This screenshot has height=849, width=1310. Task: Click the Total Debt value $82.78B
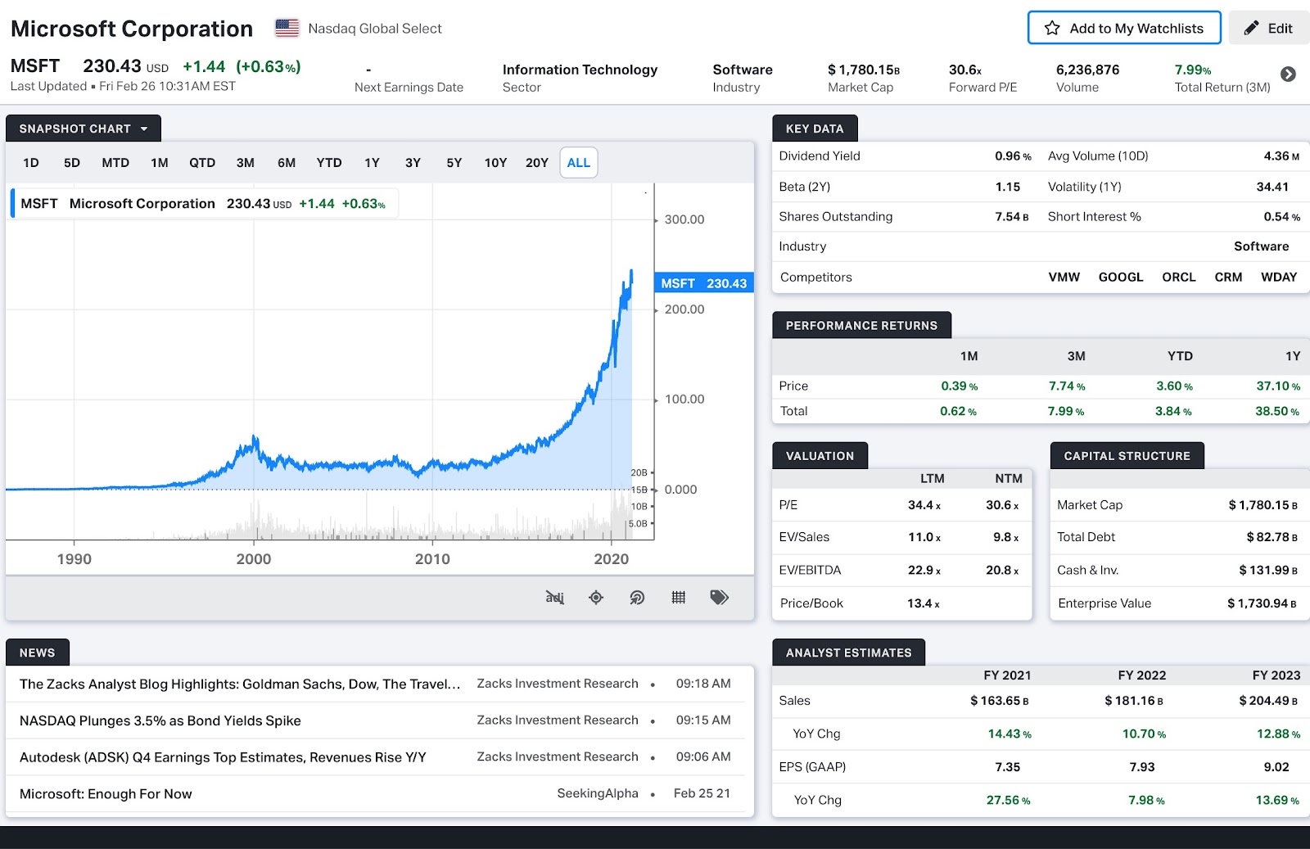[1272, 537]
